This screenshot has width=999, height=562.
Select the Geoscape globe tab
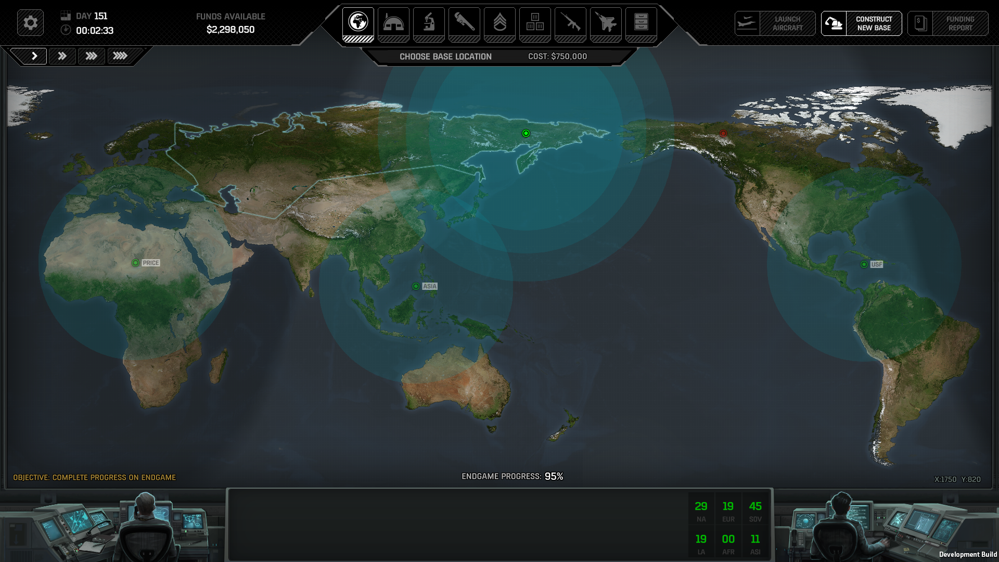[358, 24]
